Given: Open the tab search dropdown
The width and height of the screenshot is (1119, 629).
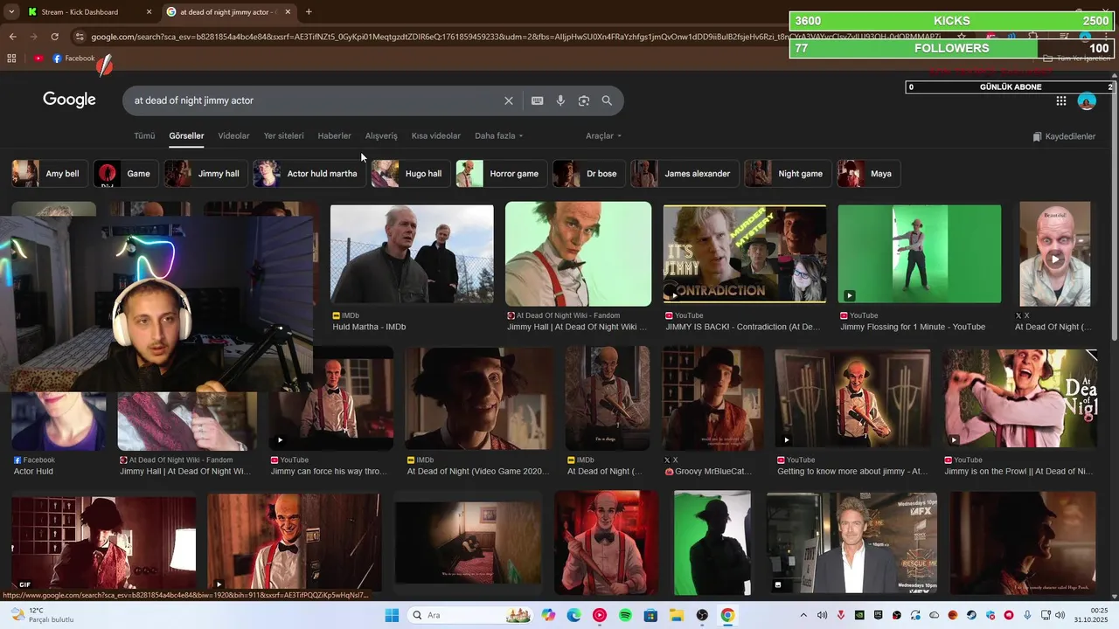Looking at the screenshot, I should [x=10, y=12].
